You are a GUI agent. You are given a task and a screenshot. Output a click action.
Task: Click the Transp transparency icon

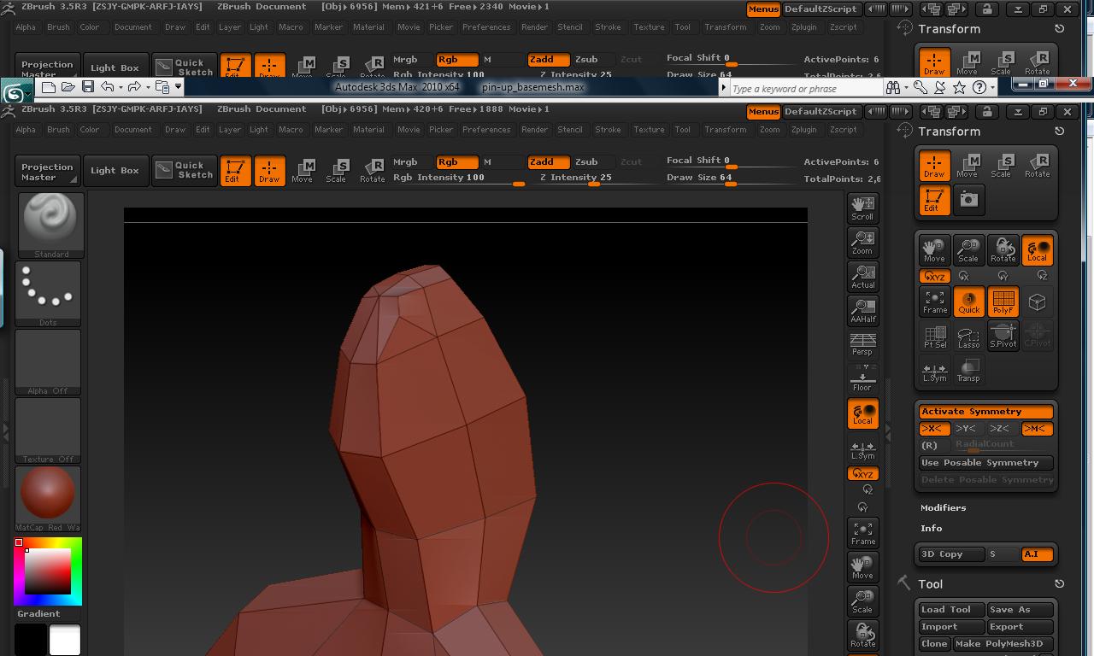(x=968, y=370)
